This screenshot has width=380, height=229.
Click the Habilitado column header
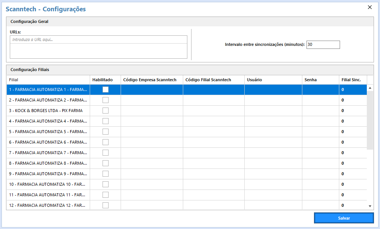click(103, 80)
